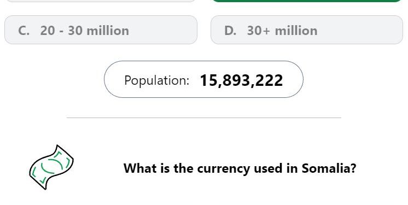The width and height of the screenshot is (408, 205).
Task: Click the word 'Somalia?' in the question
Action: 329,168
